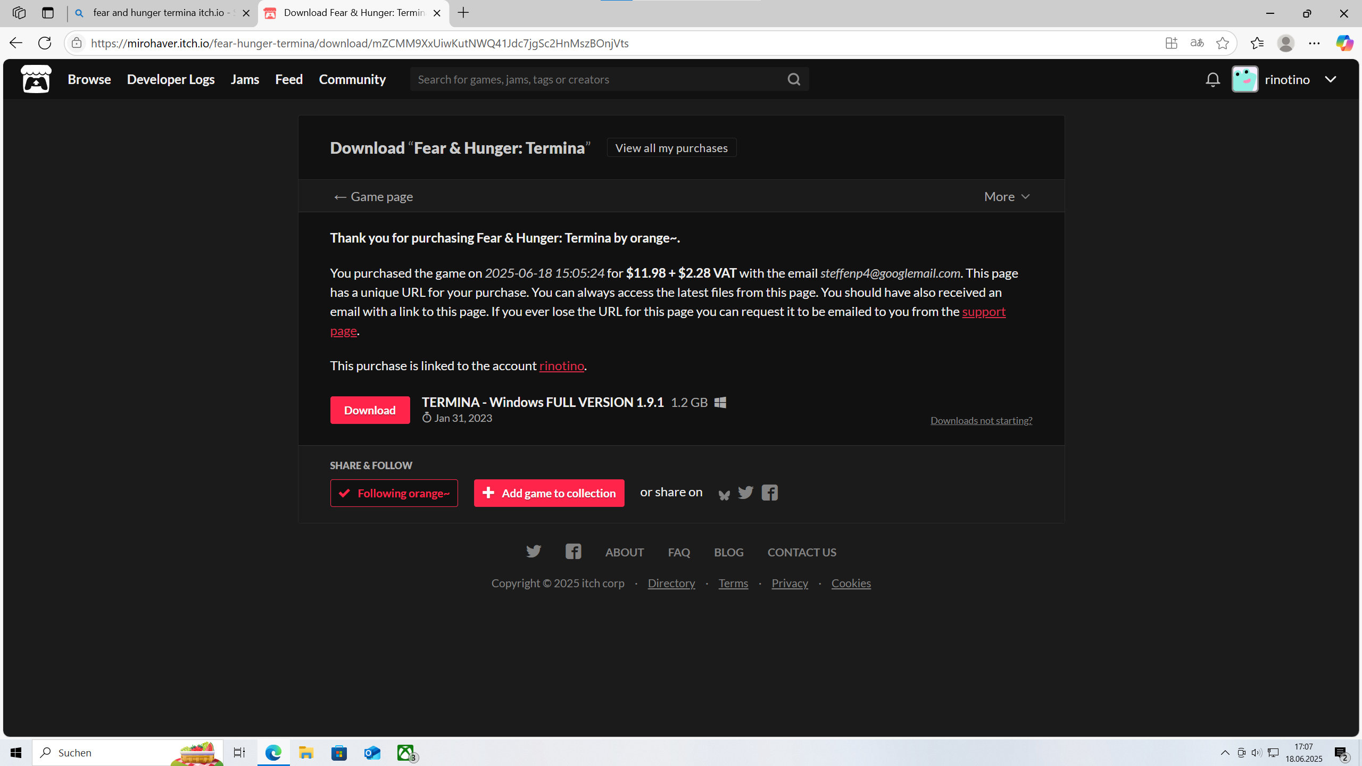Click the search magnifier icon in itch.io bar
Screen dimensions: 1362x766
pos(794,79)
